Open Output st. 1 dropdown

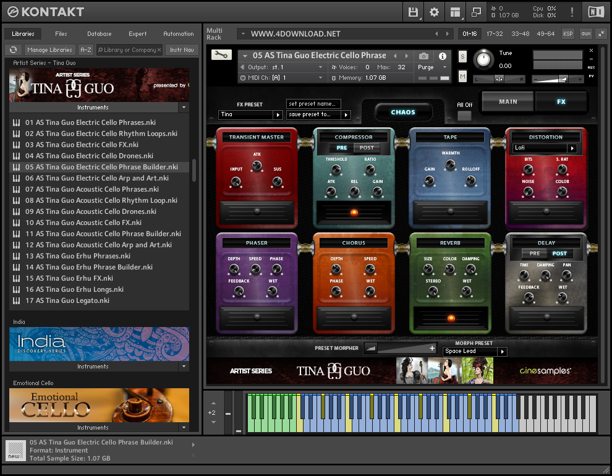[282, 67]
